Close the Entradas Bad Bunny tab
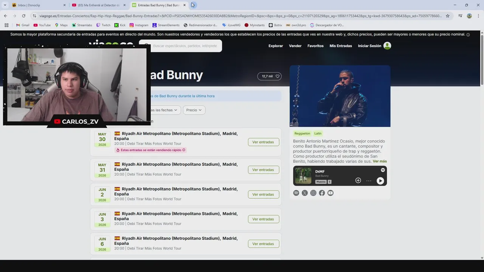The image size is (484, 272). tap(185, 5)
